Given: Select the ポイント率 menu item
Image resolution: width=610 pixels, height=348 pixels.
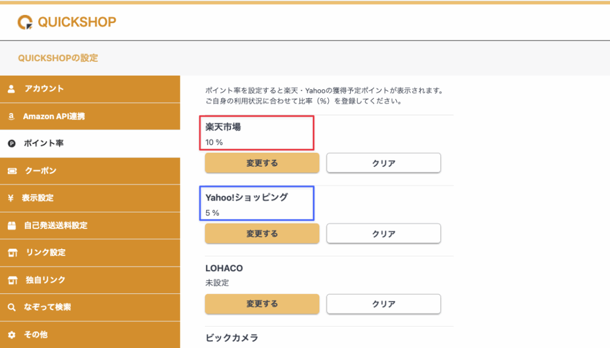Looking at the screenshot, I should click(43, 144).
